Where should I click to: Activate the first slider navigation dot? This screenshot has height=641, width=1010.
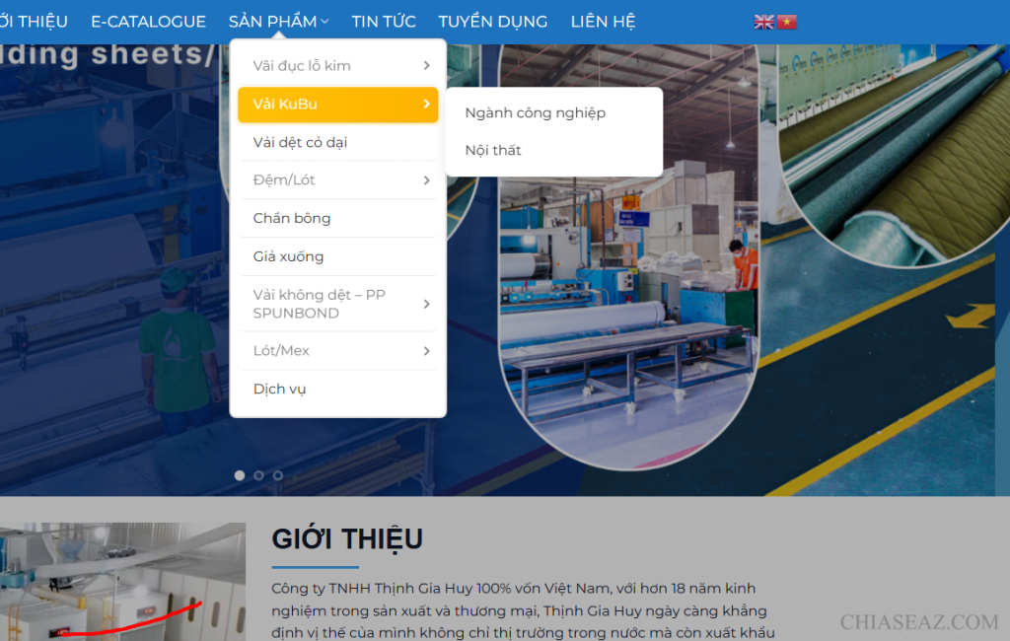[x=239, y=475]
